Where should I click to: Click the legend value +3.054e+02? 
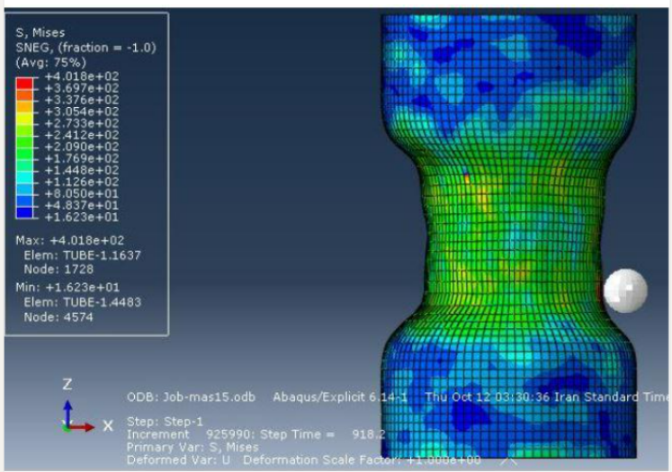[82, 111]
